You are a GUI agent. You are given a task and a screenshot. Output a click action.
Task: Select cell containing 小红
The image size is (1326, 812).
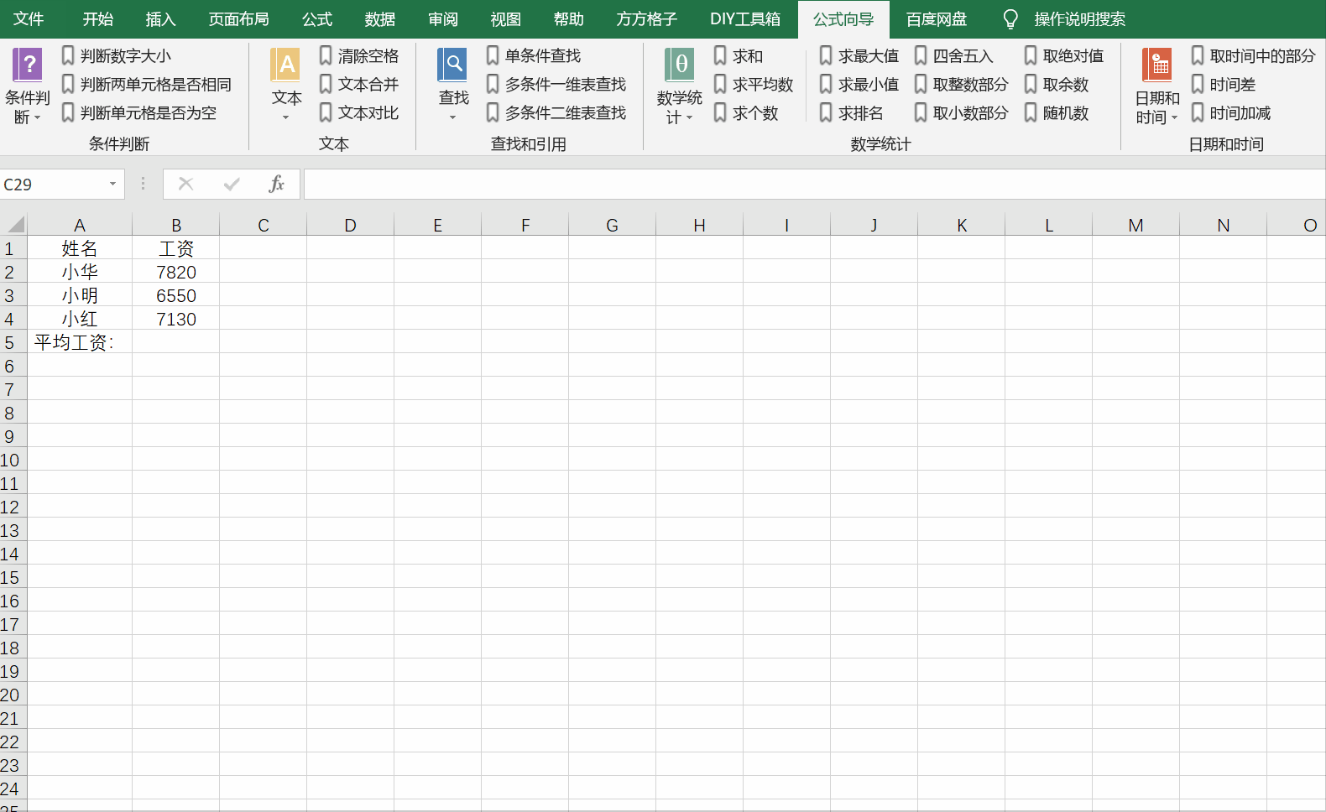coord(80,319)
